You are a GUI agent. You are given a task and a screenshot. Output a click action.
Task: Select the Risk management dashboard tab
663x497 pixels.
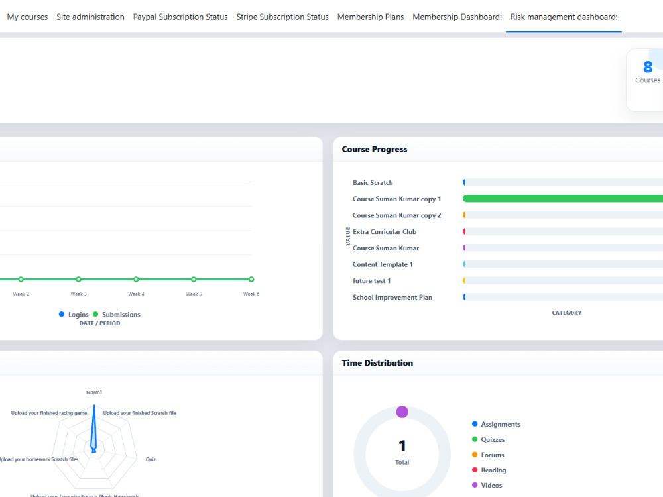click(x=564, y=17)
